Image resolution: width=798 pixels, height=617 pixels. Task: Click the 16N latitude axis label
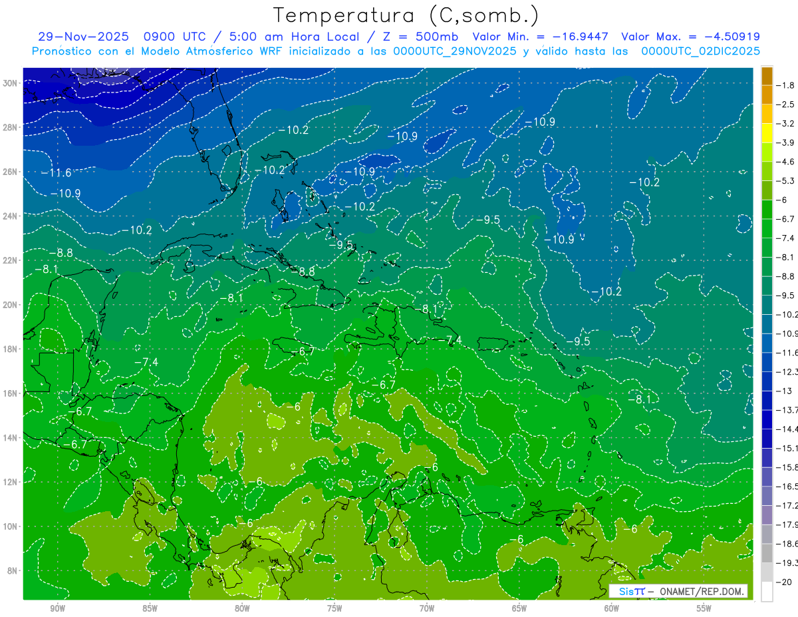click(11, 393)
